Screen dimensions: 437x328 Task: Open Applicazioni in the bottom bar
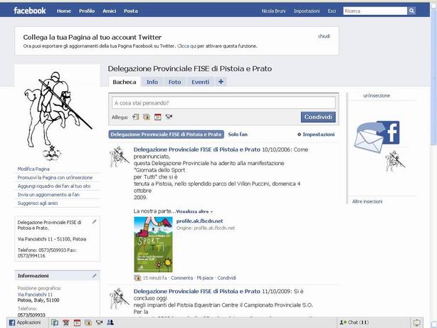coord(24,322)
